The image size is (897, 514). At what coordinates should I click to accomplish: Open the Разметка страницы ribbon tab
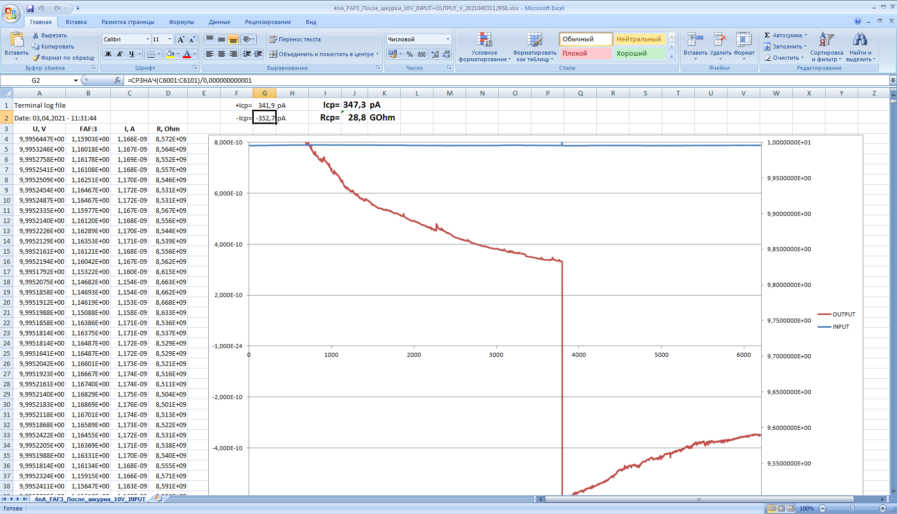(128, 22)
